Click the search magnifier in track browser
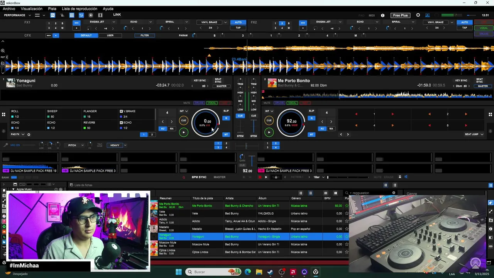This screenshot has height=278, width=494. tap(347, 193)
